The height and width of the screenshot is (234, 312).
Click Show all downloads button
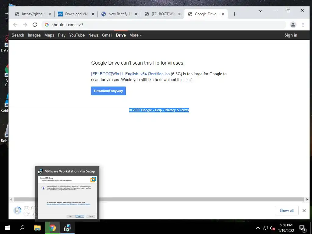286,211
